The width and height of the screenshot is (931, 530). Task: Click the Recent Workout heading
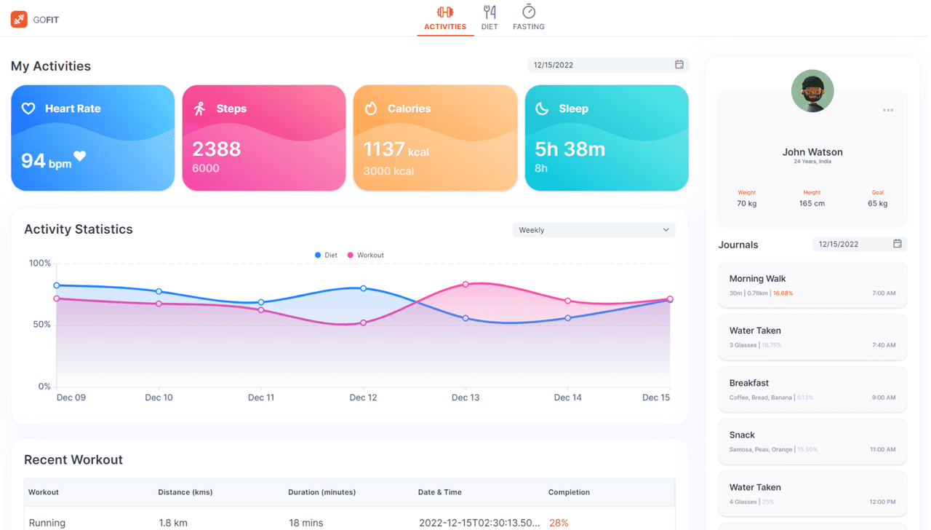coord(73,460)
